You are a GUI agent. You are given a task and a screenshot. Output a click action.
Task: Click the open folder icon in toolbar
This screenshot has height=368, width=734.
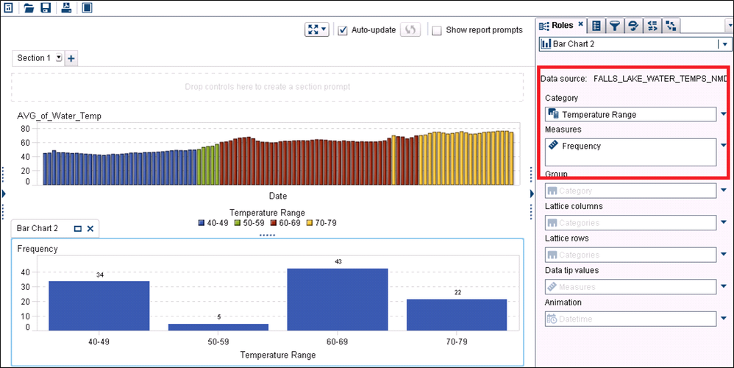point(29,8)
